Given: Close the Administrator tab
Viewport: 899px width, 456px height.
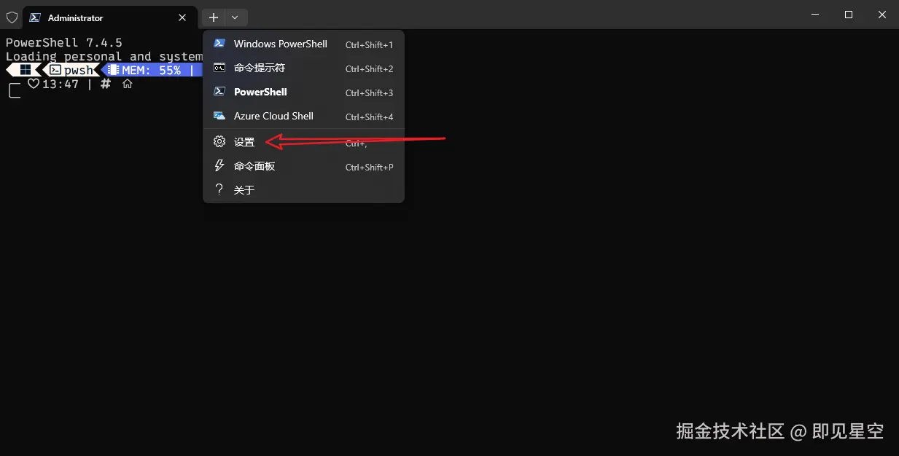Looking at the screenshot, I should [182, 17].
